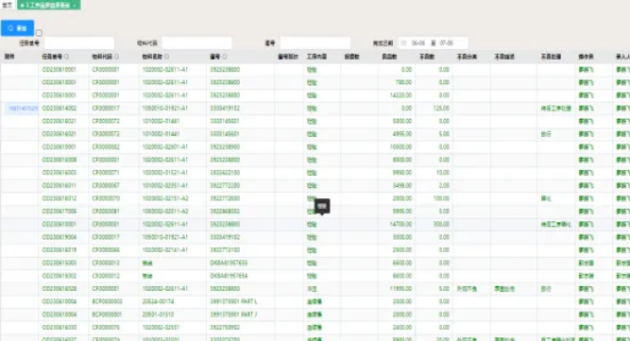
Task: Click the 不良数 column header
Action: [427, 57]
